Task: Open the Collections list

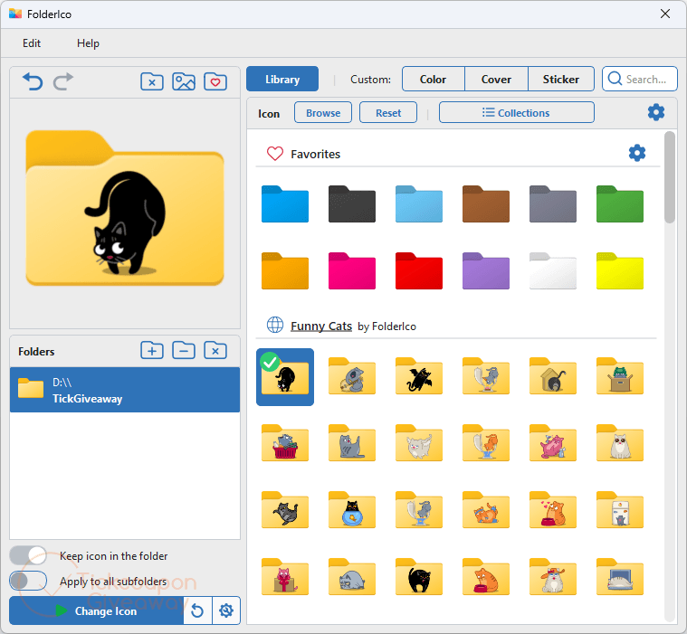Action: [517, 112]
